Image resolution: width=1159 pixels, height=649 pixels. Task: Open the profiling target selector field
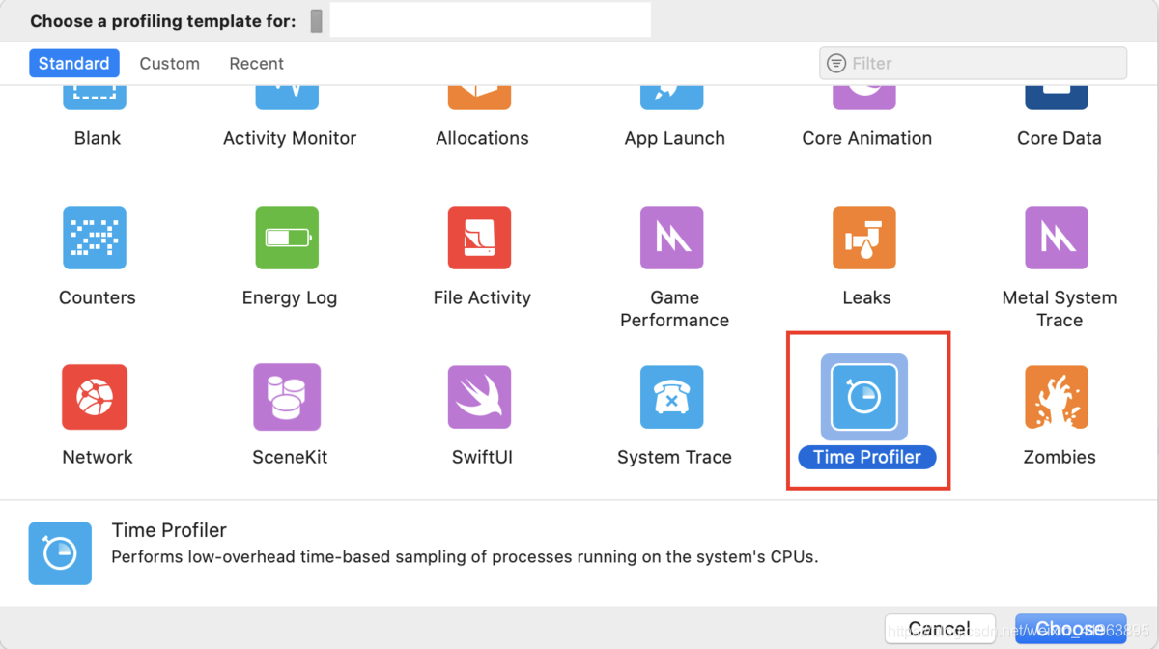[490, 20]
